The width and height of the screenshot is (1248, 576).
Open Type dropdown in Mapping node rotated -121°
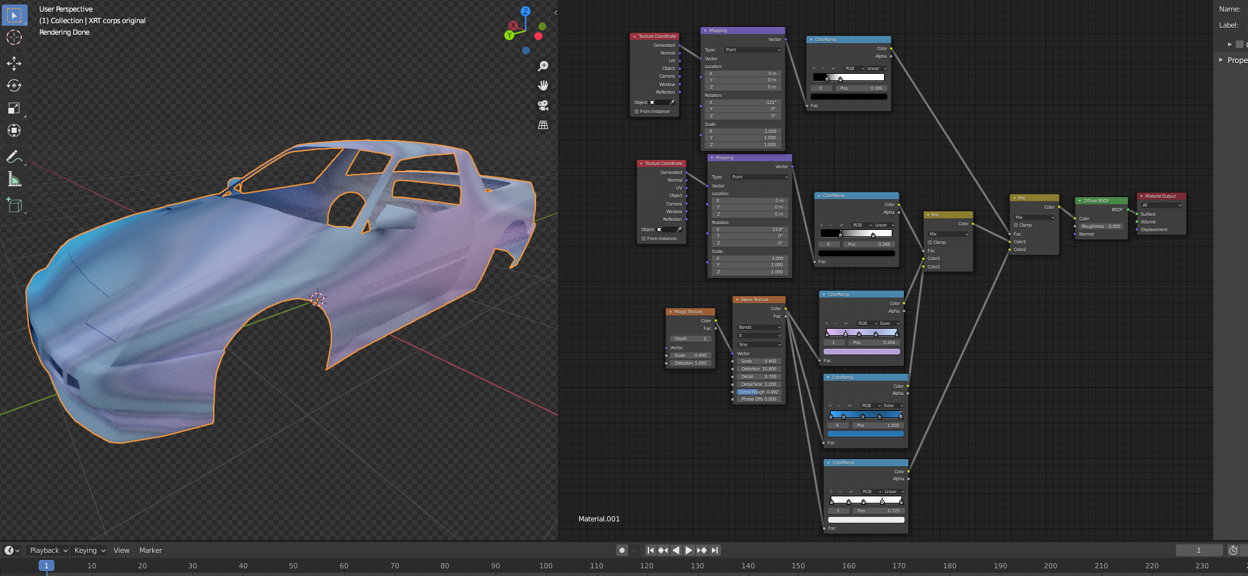(x=753, y=49)
